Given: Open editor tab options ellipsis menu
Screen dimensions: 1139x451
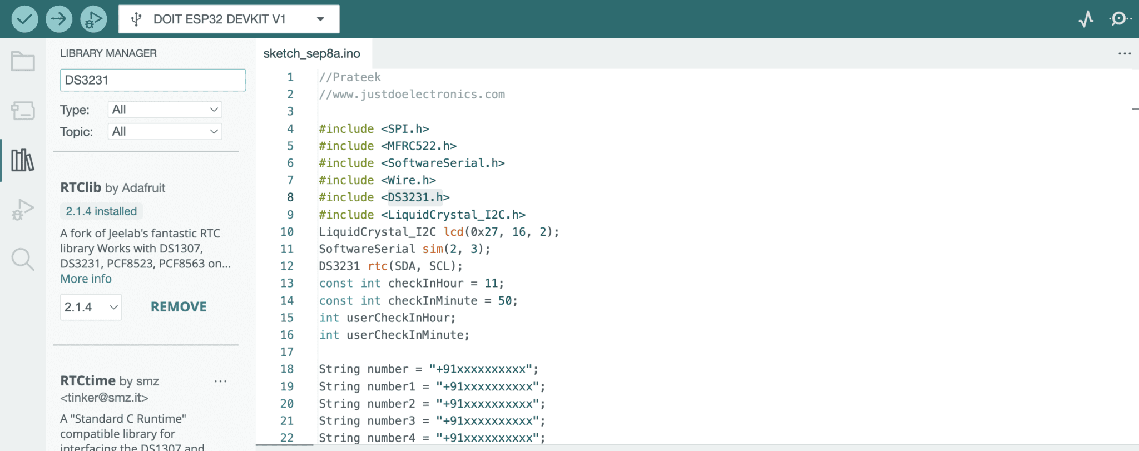Looking at the screenshot, I should pos(1124,54).
